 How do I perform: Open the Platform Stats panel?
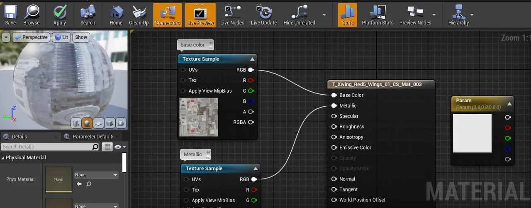378,15
